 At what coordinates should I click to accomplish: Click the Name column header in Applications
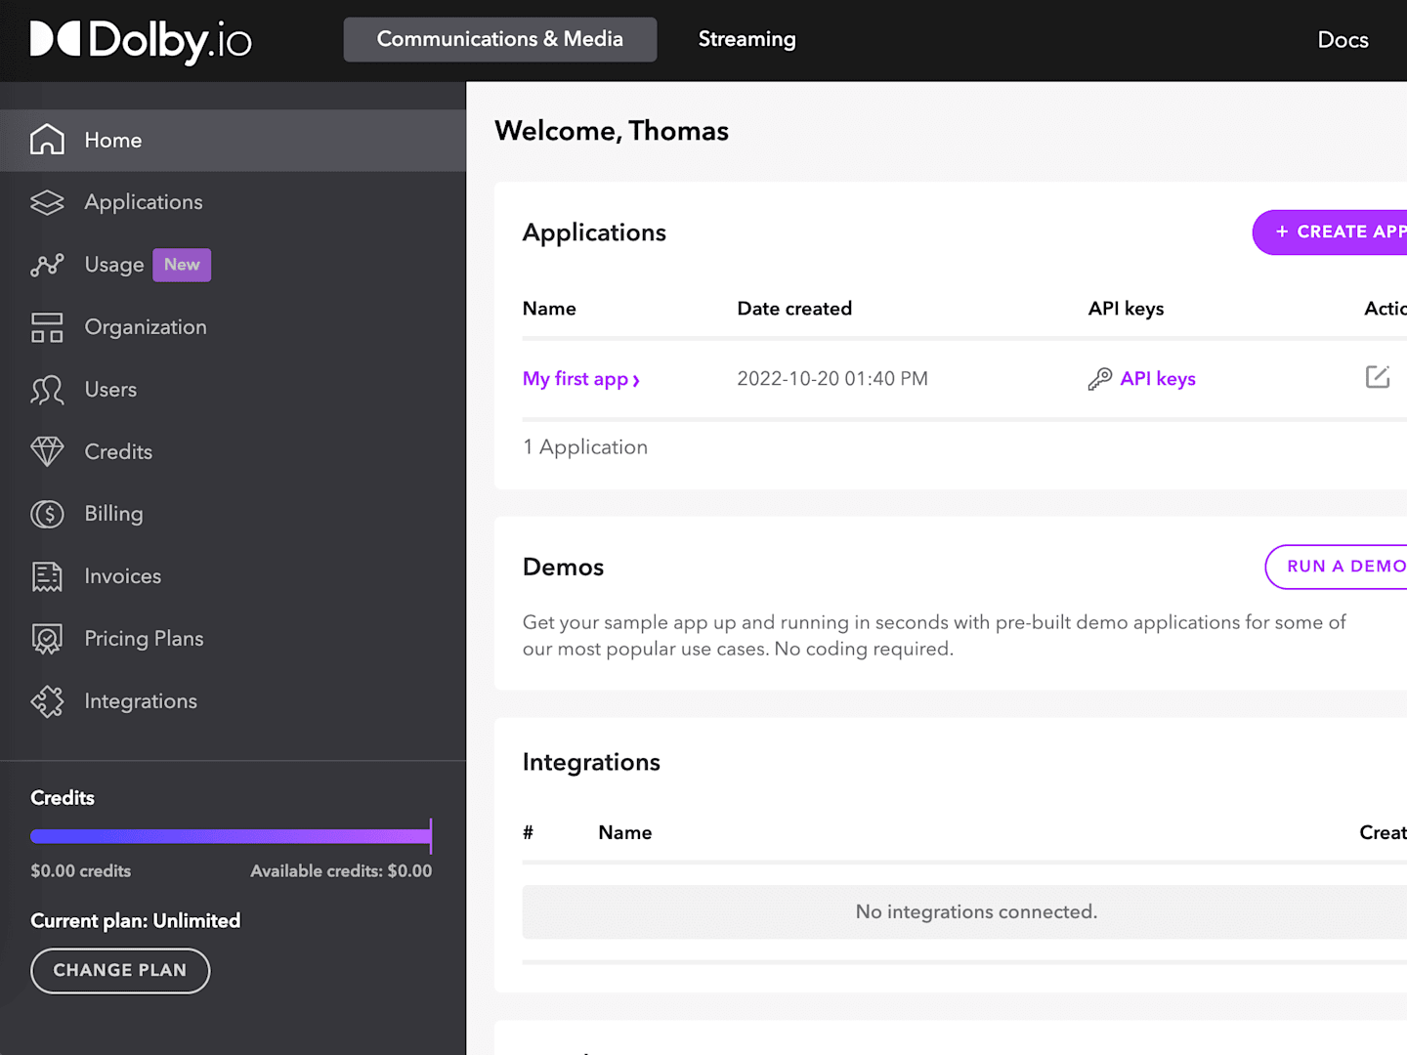(x=549, y=309)
